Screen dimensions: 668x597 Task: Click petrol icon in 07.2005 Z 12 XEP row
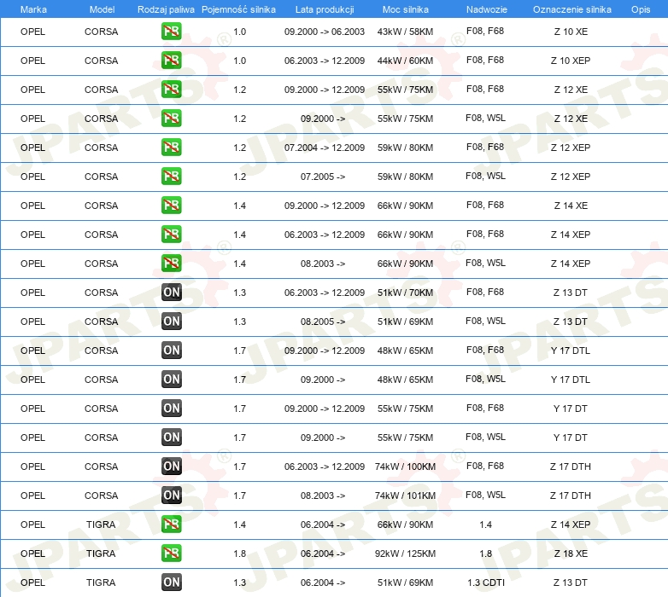pyautogui.click(x=171, y=177)
